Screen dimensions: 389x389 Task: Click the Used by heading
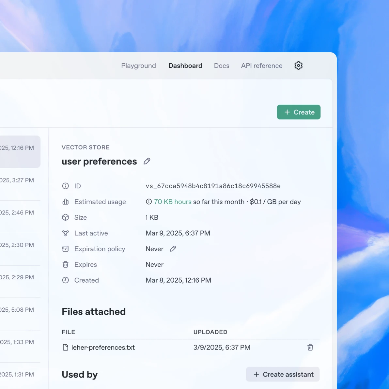click(x=80, y=374)
